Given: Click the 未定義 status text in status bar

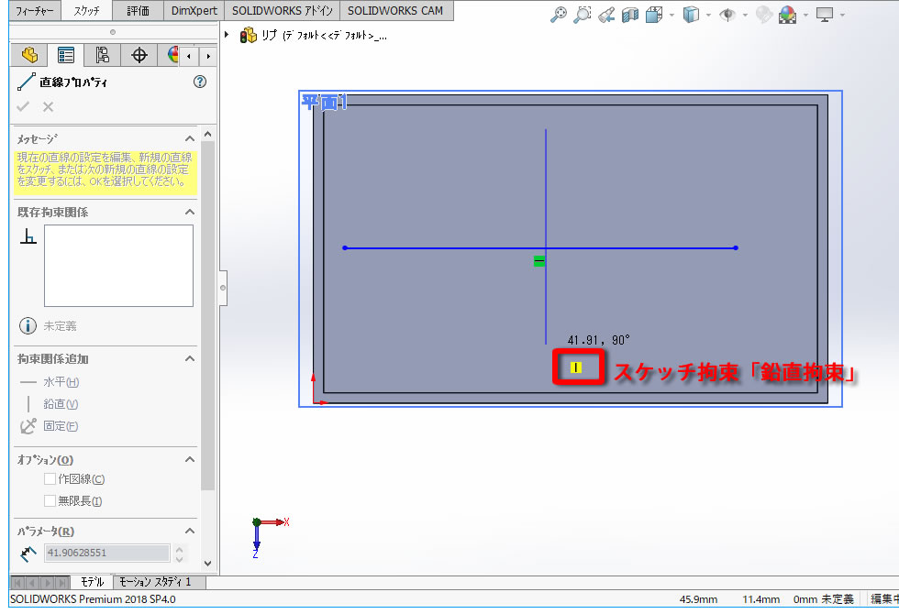Looking at the screenshot, I should click(837, 599).
